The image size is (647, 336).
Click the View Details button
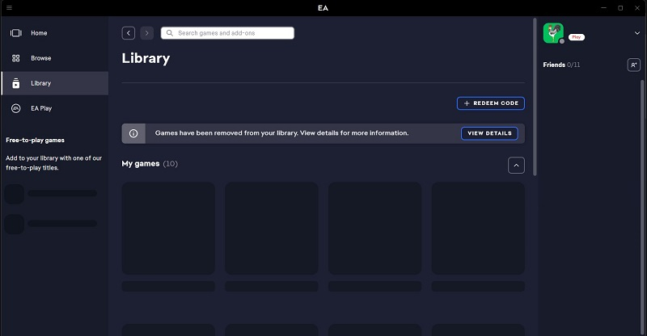coord(489,133)
